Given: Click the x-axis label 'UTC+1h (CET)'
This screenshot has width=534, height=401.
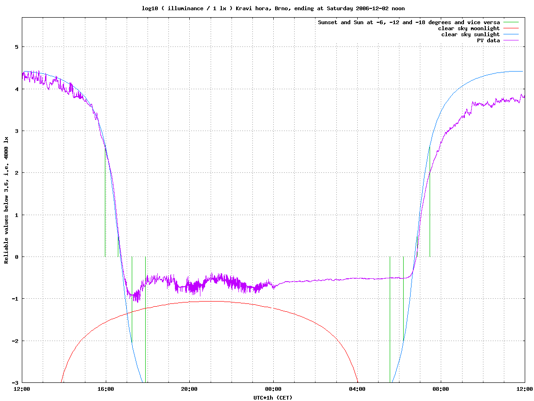Looking at the screenshot, I should (273, 398).
